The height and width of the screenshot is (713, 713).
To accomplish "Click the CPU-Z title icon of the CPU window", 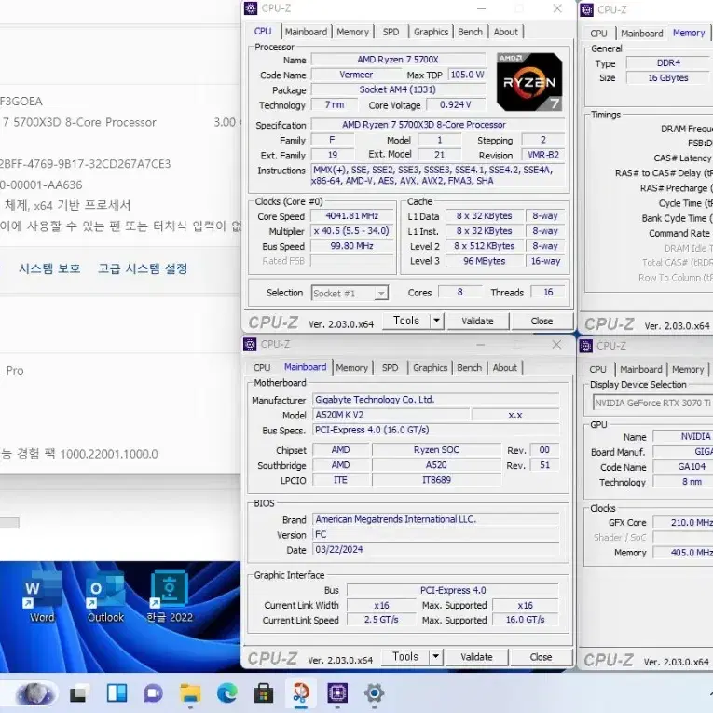I will click(251, 8).
